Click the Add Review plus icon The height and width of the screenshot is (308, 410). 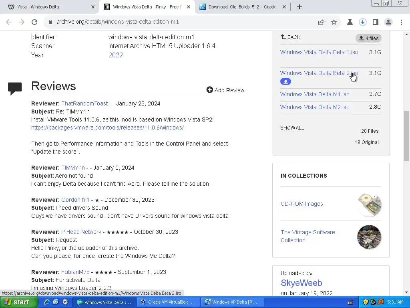click(209, 90)
